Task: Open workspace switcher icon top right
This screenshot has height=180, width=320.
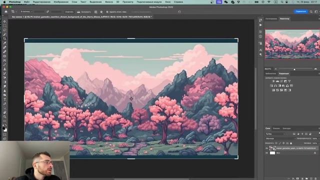Action: [316, 11]
